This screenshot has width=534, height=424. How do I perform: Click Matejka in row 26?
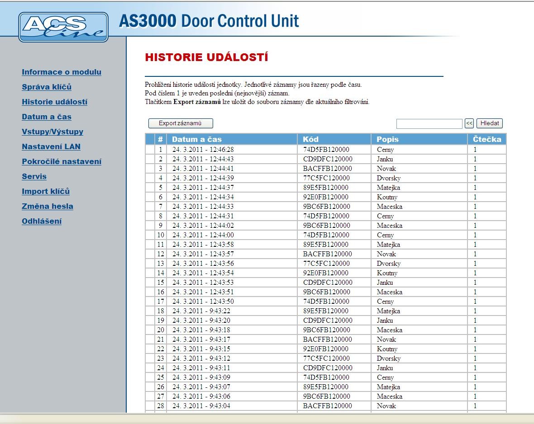coord(388,387)
